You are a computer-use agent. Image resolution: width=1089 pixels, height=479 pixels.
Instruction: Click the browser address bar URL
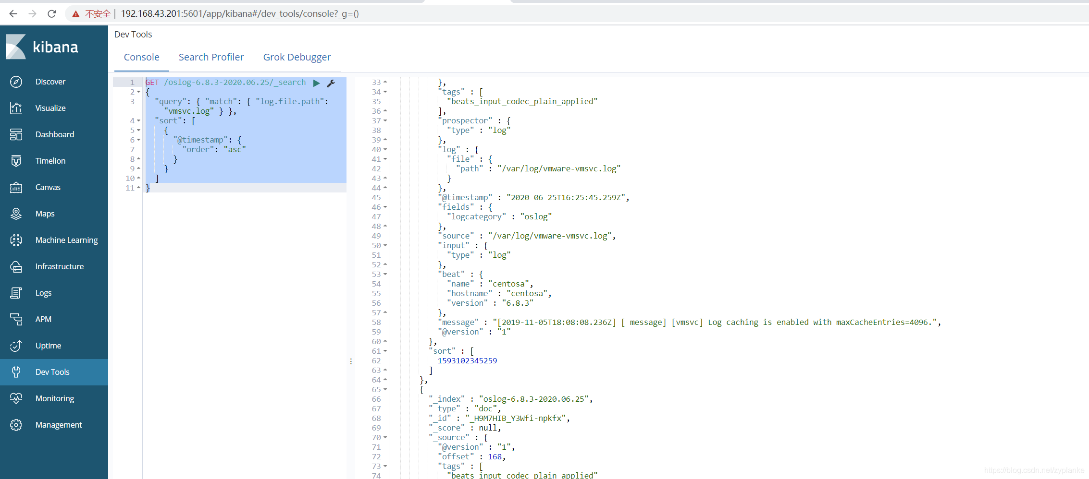(240, 14)
